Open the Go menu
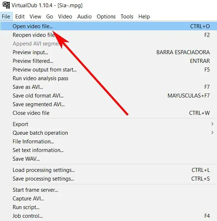The image size is (217, 221). click(49, 17)
